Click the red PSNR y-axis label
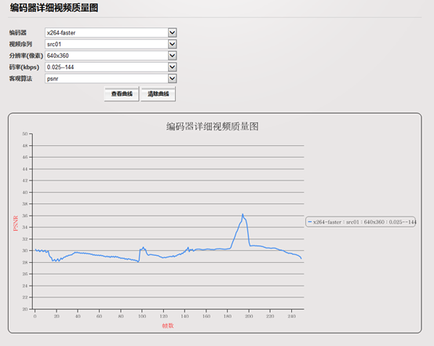The width and height of the screenshot is (434, 346). click(x=16, y=224)
